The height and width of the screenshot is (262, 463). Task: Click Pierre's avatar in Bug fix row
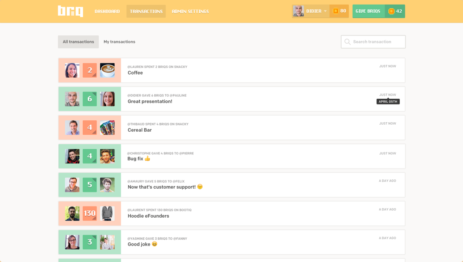(107, 156)
